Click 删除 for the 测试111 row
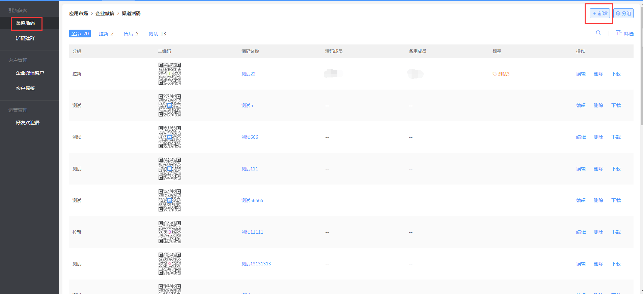 pyautogui.click(x=598, y=169)
